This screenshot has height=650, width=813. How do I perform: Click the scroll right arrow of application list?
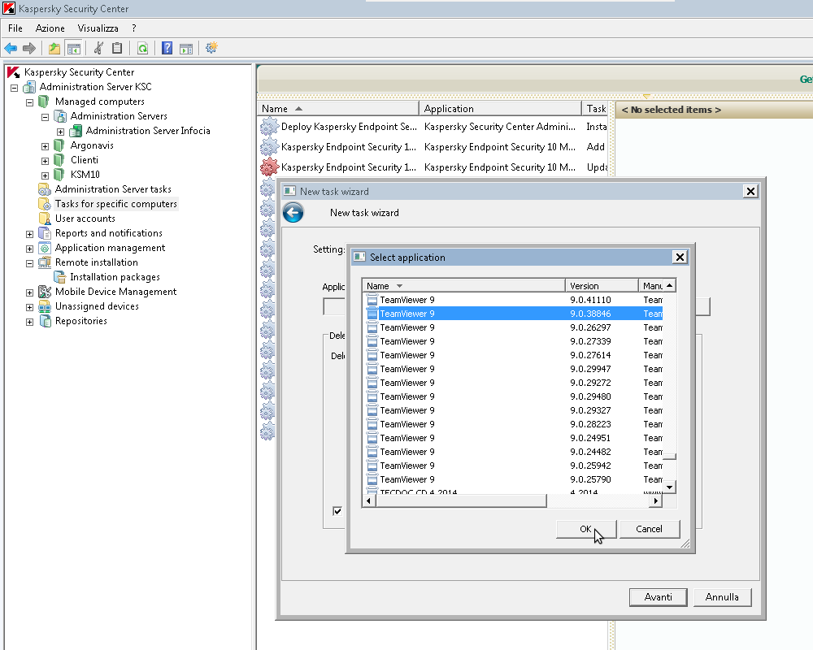point(656,500)
